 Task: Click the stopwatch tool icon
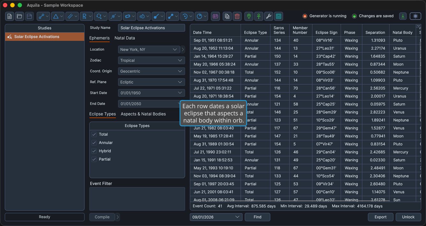(142, 16)
